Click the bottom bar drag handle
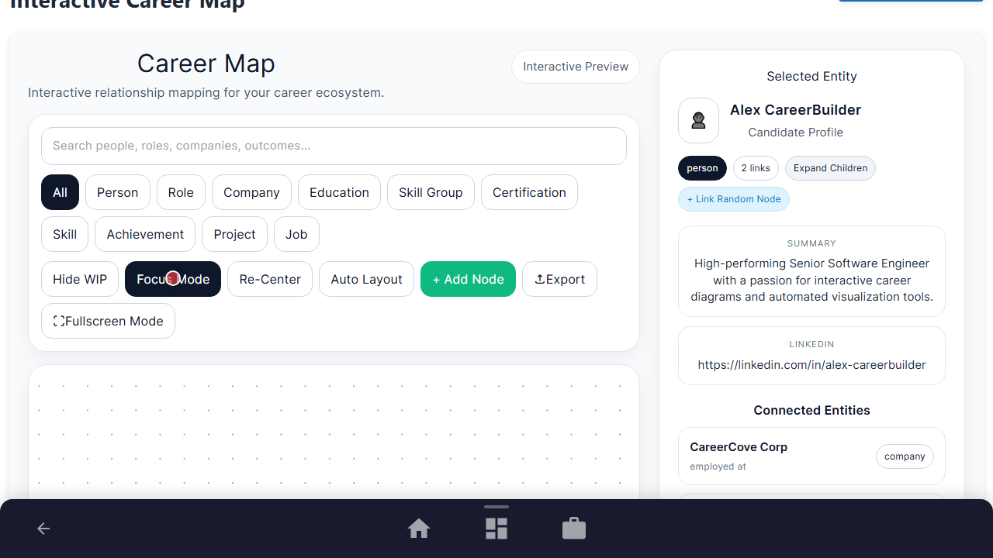Image resolution: width=993 pixels, height=558 pixels. point(496,507)
